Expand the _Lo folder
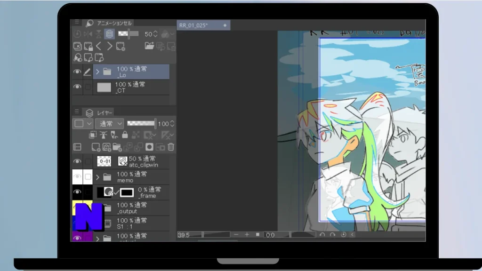Screen dimensions: 482x271 click(x=98, y=72)
